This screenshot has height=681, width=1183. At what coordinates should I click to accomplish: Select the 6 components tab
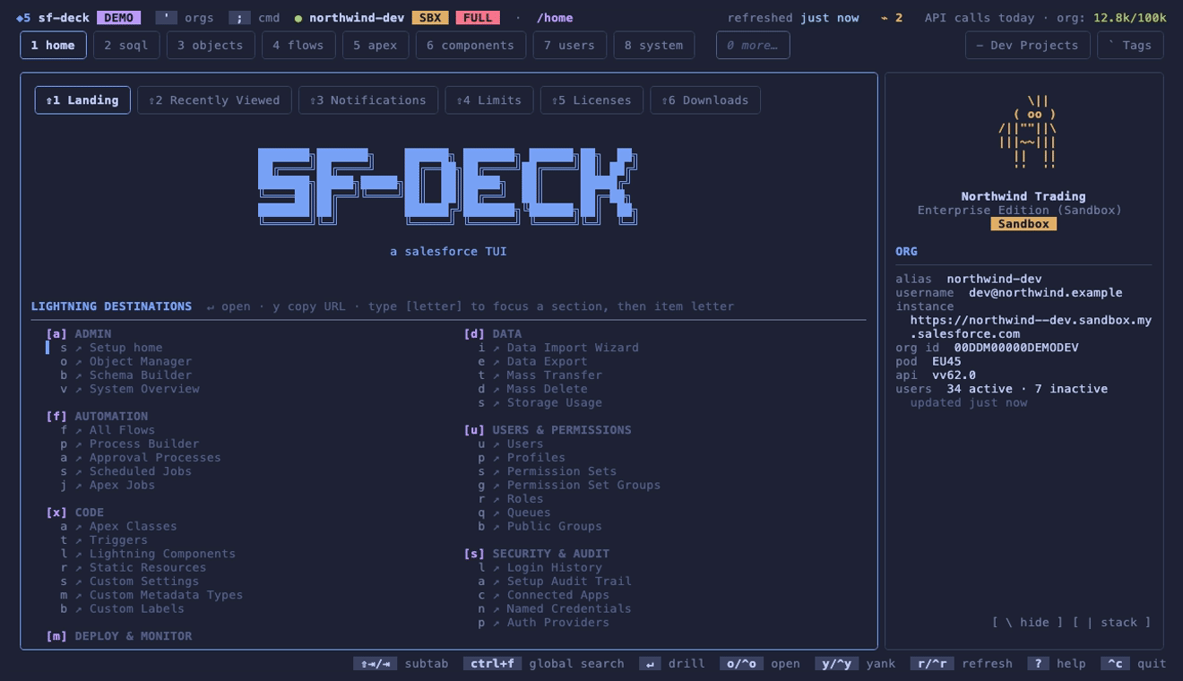pyautogui.click(x=471, y=45)
